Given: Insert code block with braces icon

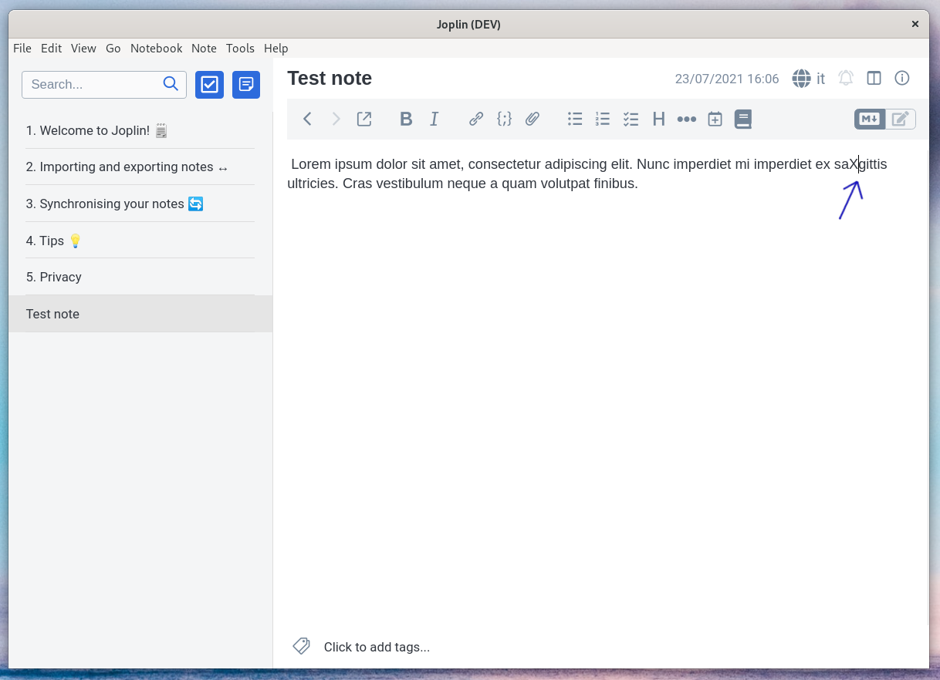Looking at the screenshot, I should pos(504,119).
